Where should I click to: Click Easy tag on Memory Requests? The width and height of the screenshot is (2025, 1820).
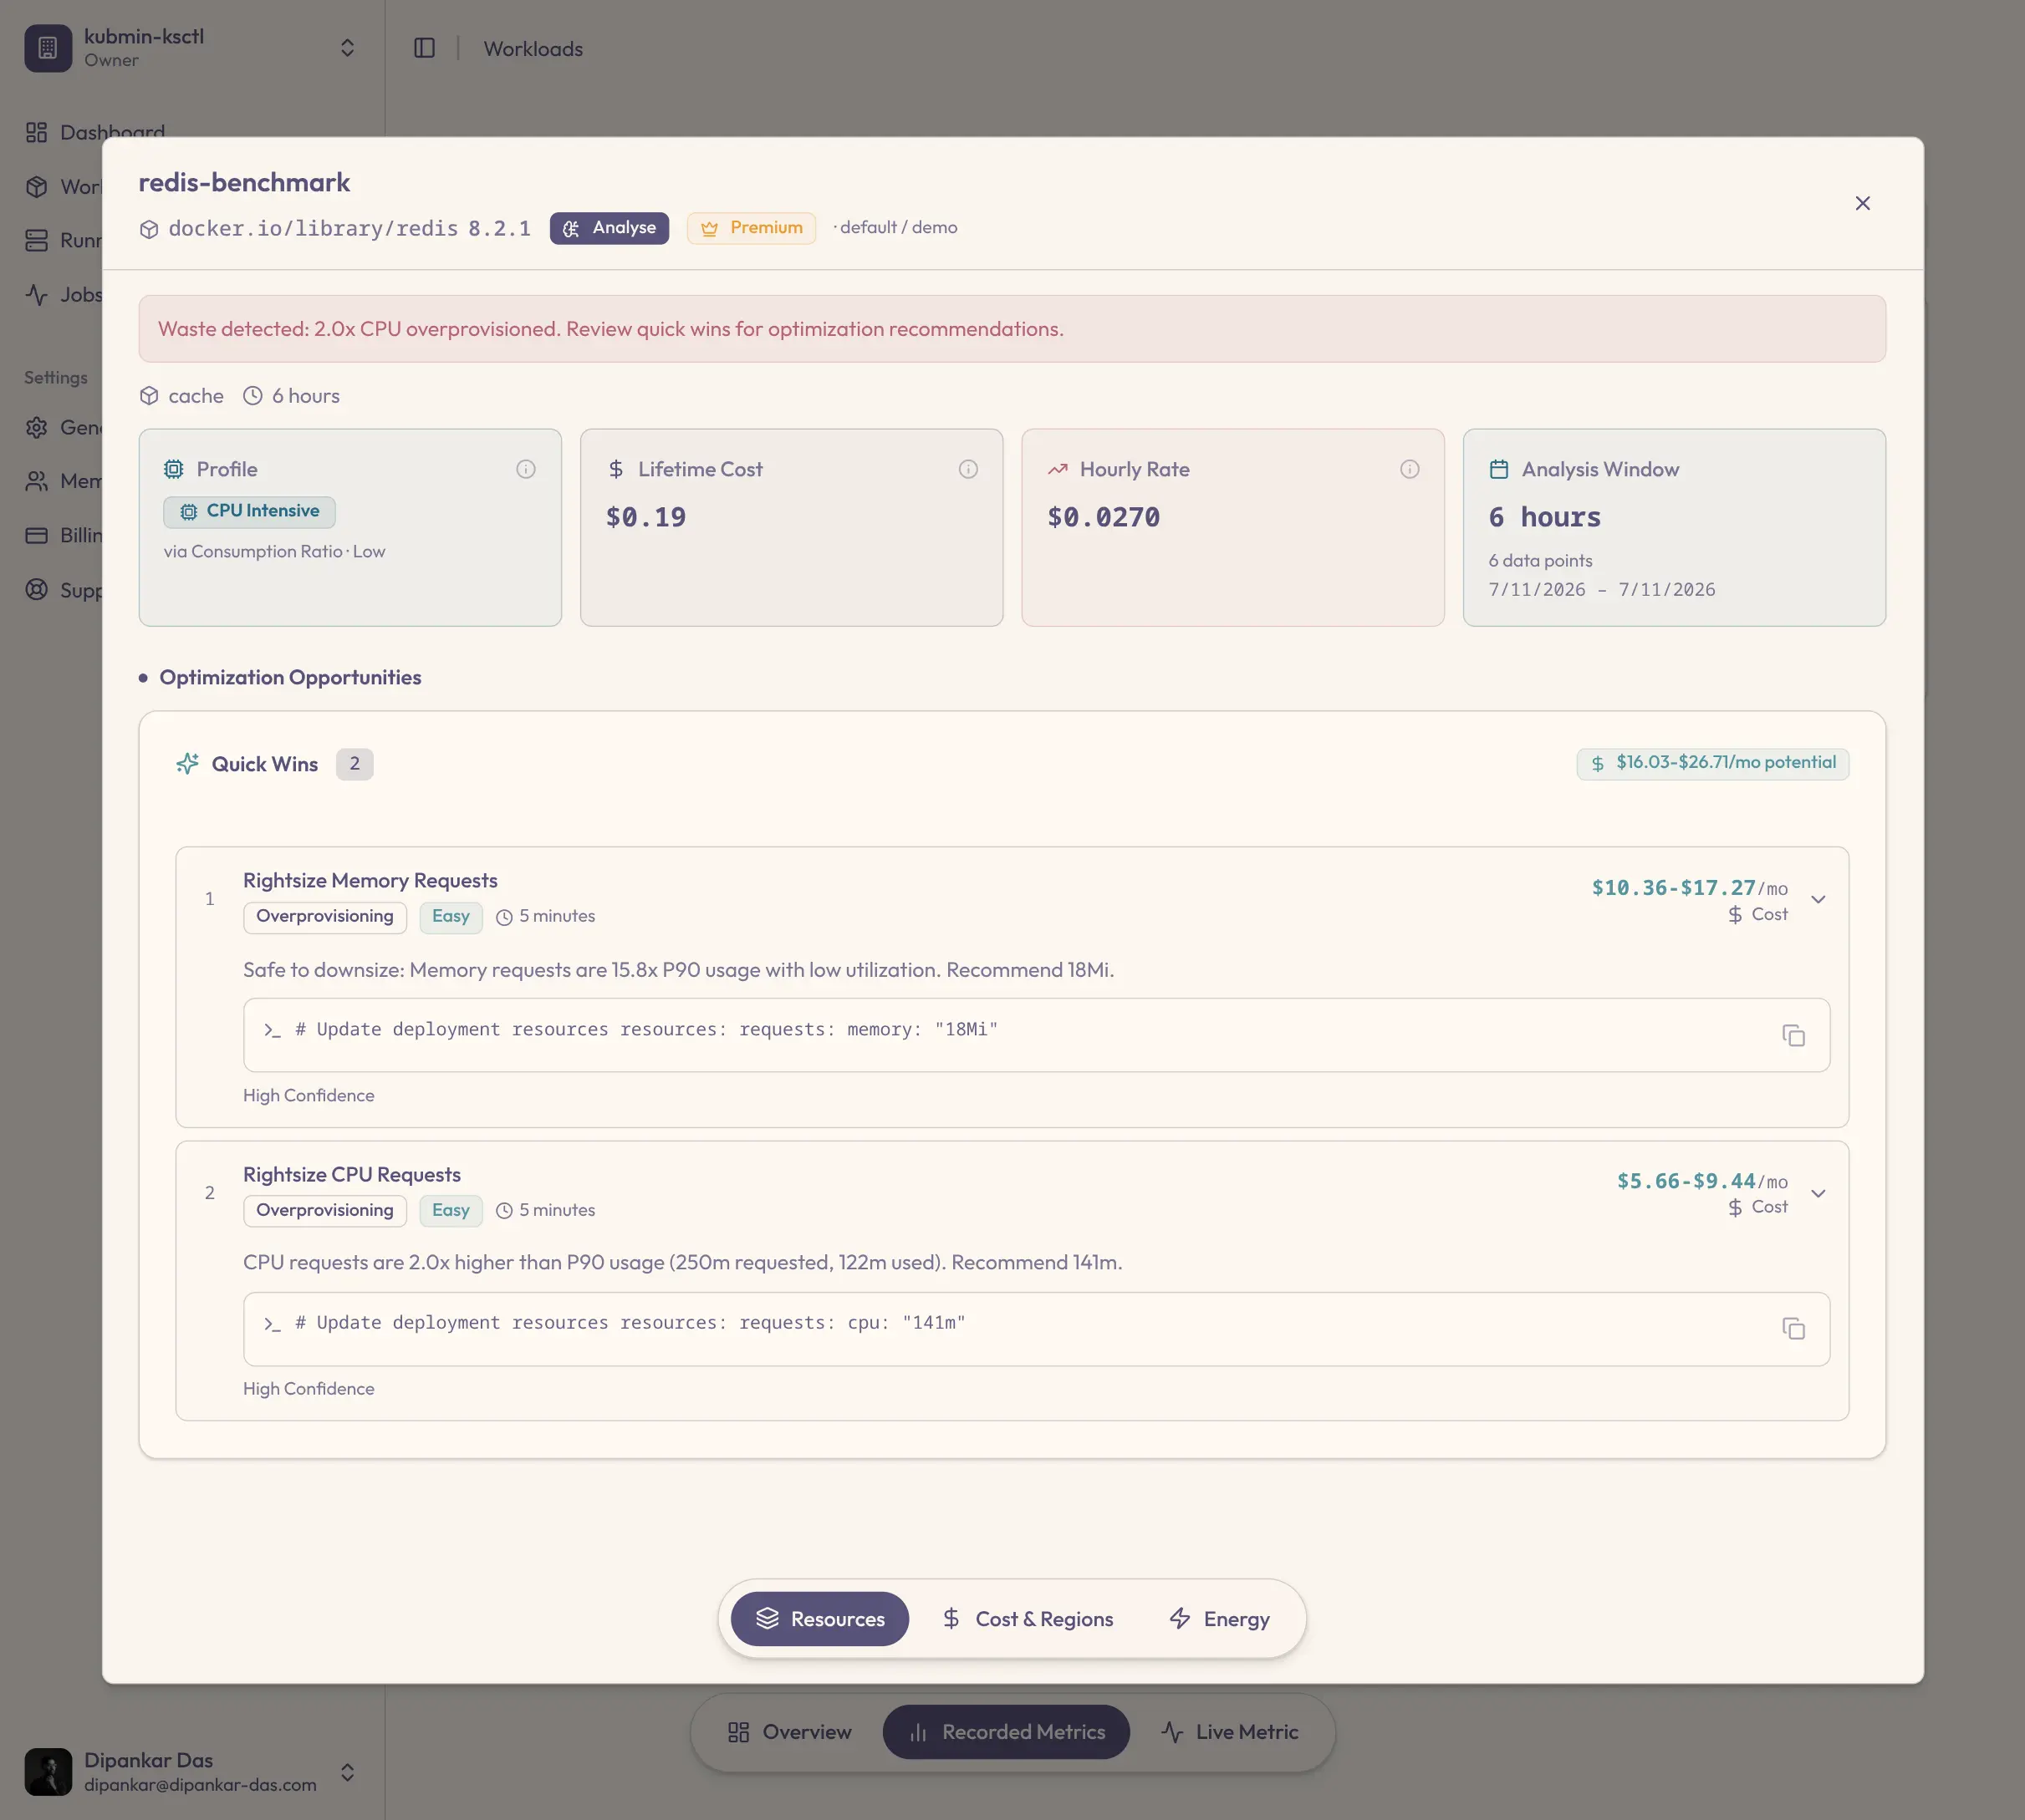(450, 917)
